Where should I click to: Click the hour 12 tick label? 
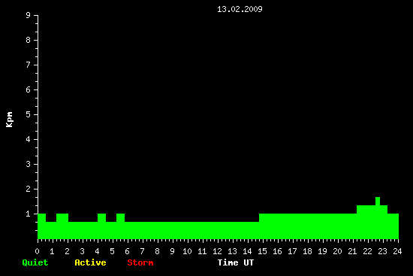coord(217,251)
